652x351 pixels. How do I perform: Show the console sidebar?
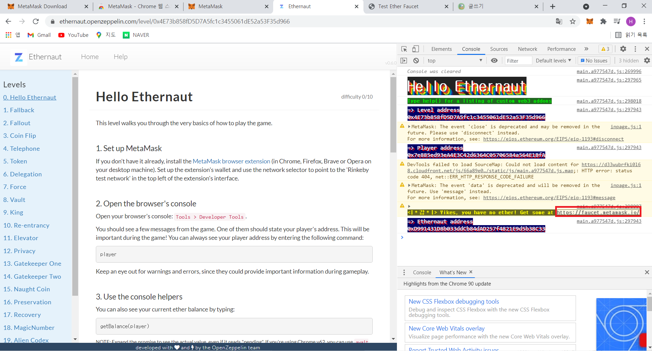(404, 60)
